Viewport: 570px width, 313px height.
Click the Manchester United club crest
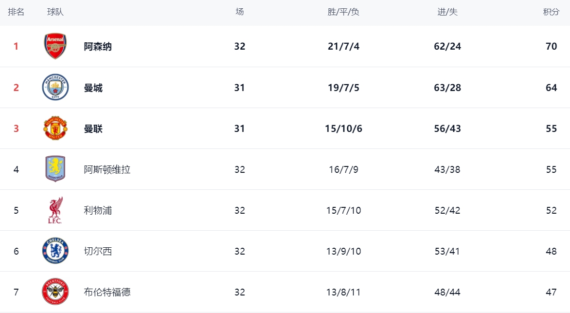click(x=55, y=129)
